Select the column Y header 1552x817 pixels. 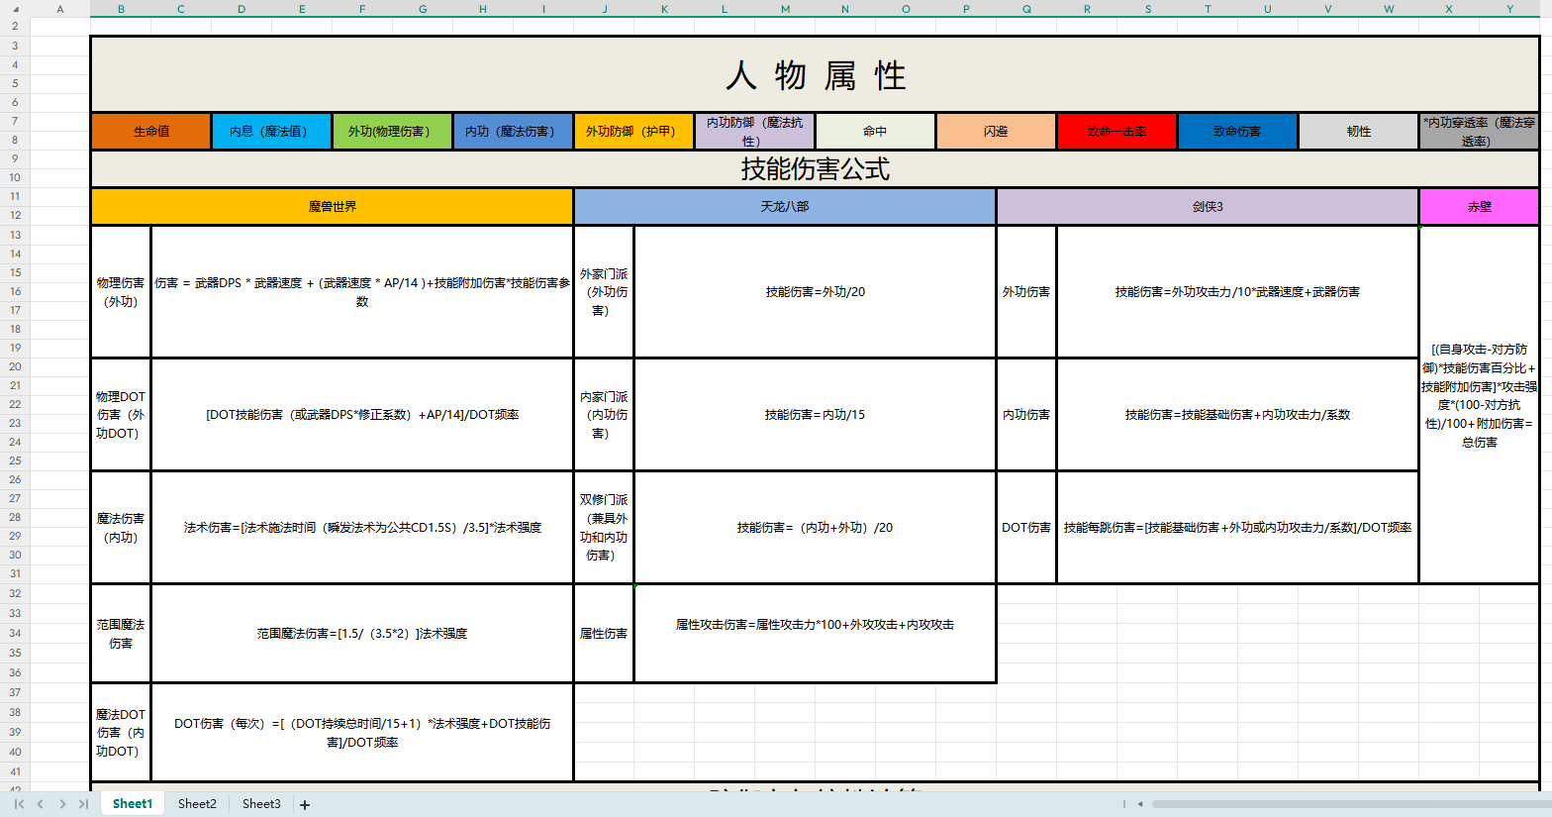click(x=1509, y=9)
